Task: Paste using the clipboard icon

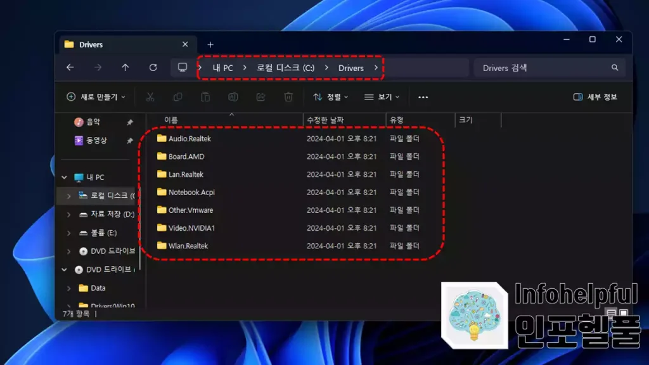Action: [x=205, y=97]
